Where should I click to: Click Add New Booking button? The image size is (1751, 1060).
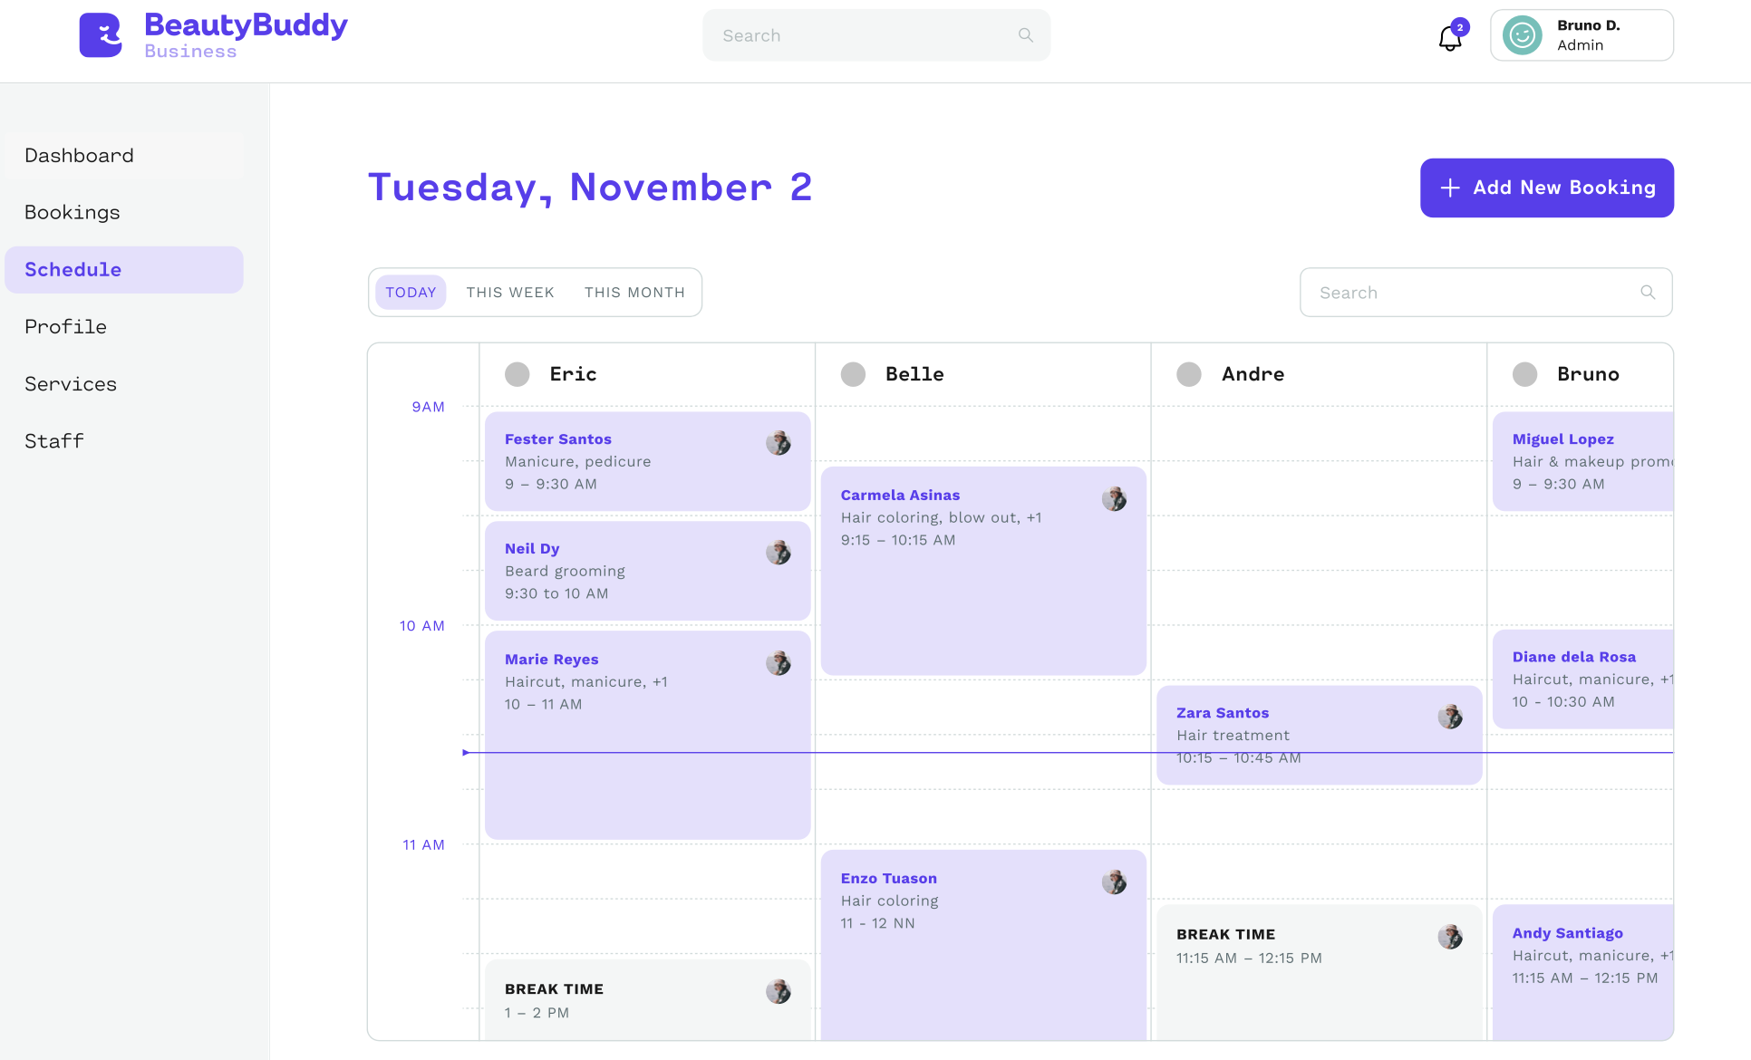point(1546,188)
